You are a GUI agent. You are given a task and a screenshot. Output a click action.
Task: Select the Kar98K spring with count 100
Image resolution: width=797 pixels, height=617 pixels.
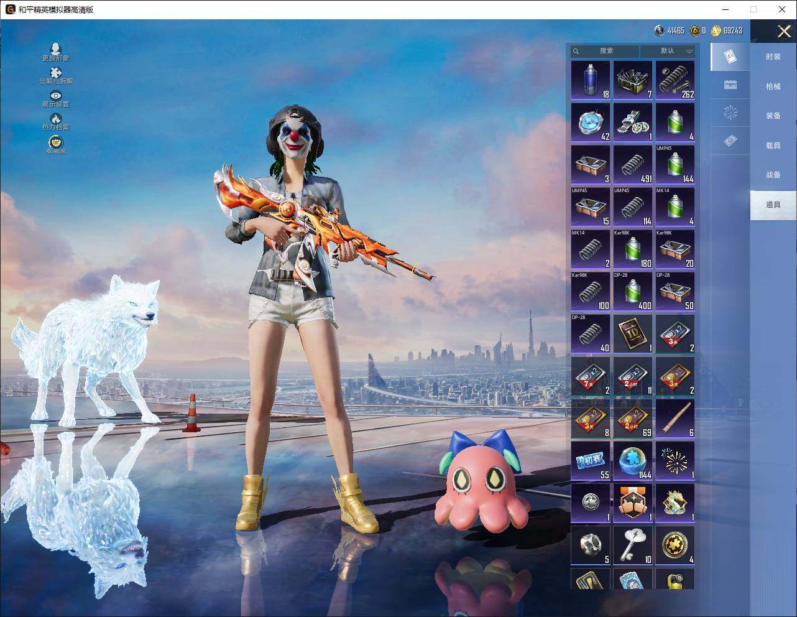click(591, 292)
